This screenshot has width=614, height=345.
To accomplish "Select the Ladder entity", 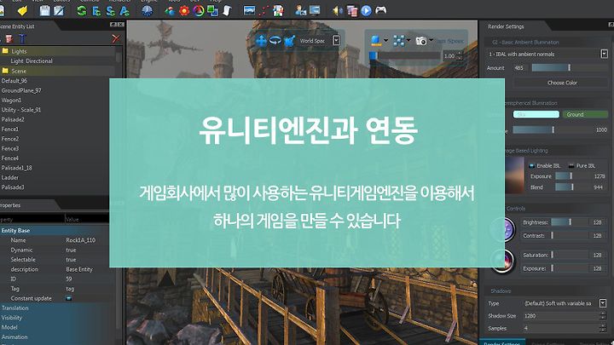I will click(x=9, y=177).
